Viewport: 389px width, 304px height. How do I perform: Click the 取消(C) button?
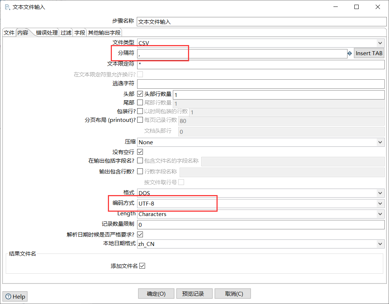click(232, 294)
